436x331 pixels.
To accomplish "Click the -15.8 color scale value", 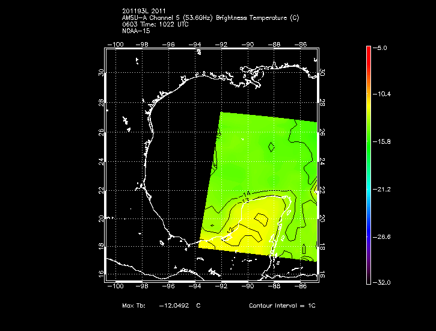I will pos(381,141).
